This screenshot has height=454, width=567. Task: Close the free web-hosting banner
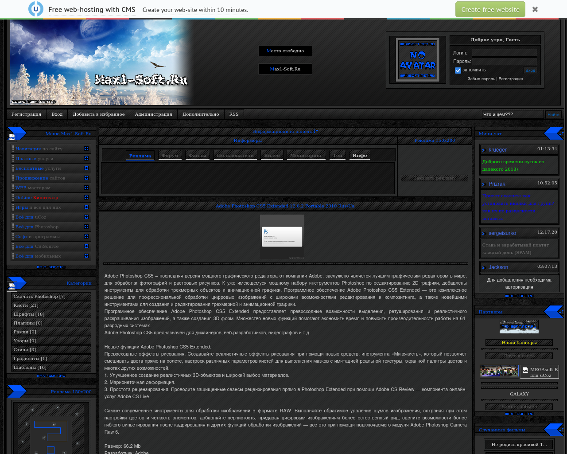[x=535, y=9]
